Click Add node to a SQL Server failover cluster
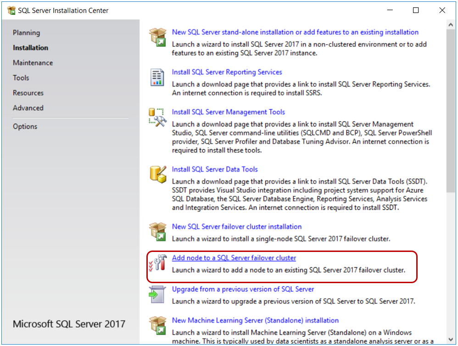 [x=234, y=258]
